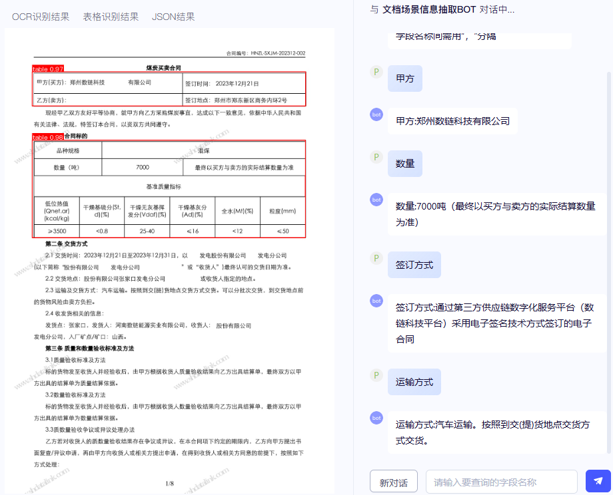The height and width of the screenshot is (495, 613).
Task: Click the 运输方式 user message bubble
Action: click(x=414, y=382)
